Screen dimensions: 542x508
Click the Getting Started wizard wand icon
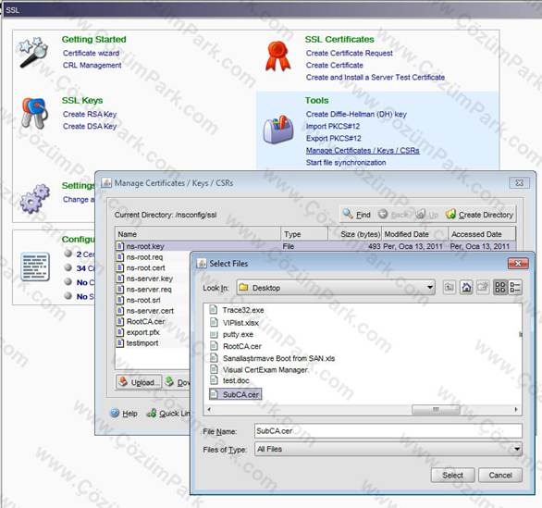point(33,52)
